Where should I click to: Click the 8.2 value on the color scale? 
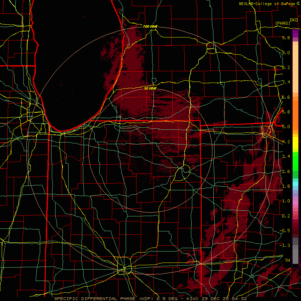(x=286, y=67)
